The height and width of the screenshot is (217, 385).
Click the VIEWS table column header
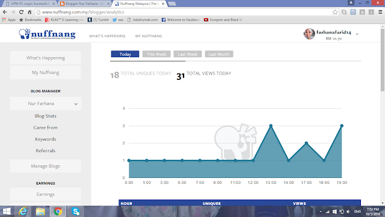coord(300,204)
